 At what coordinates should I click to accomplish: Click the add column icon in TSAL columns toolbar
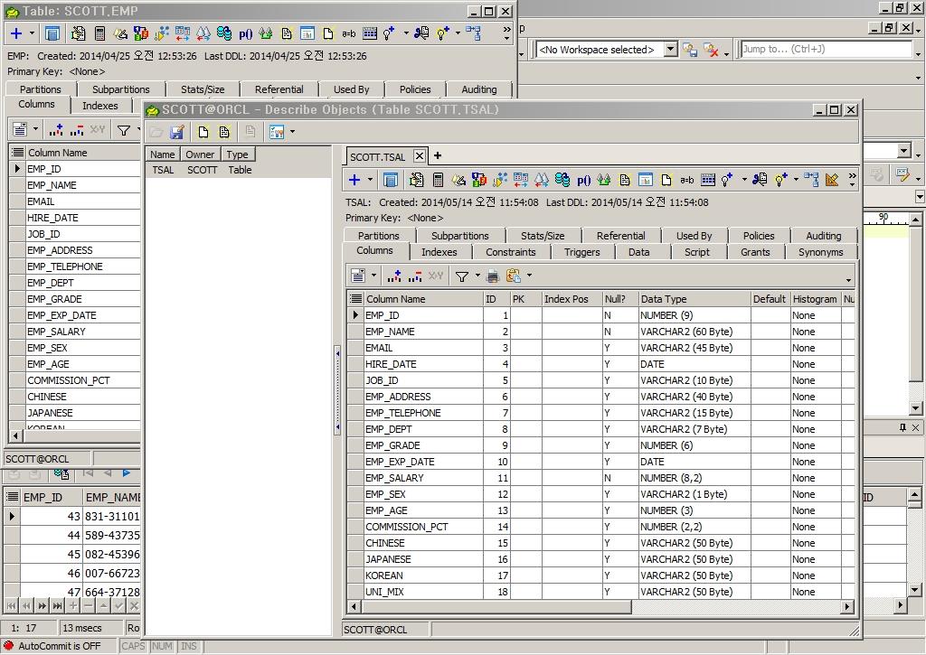point(393,276)
